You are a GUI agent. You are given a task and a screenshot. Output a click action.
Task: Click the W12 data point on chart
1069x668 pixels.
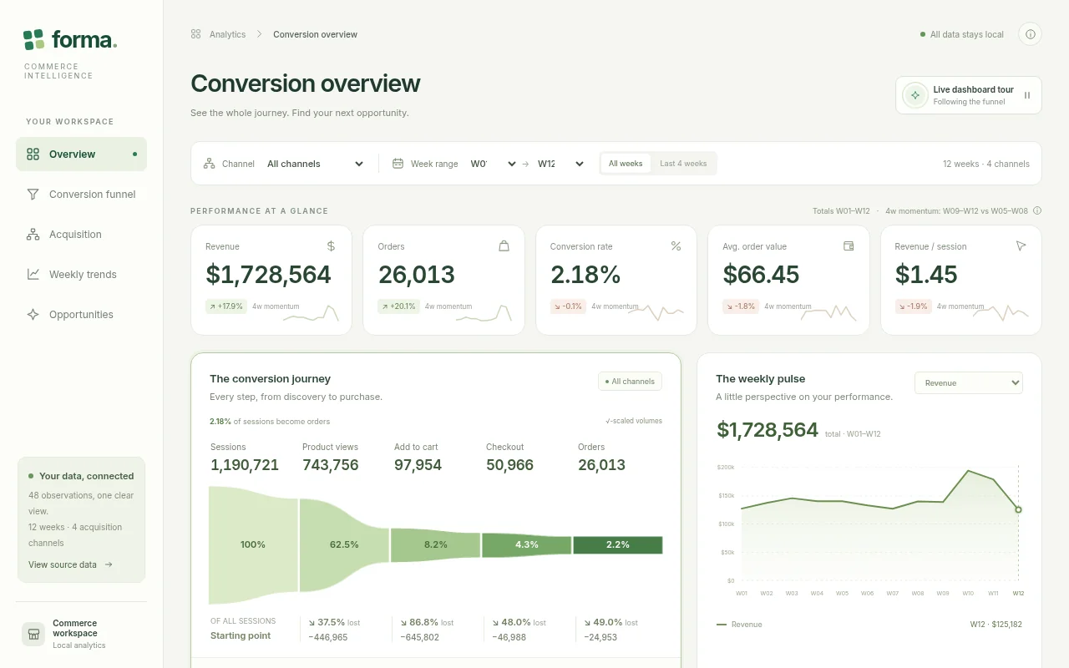point(1018,509)
